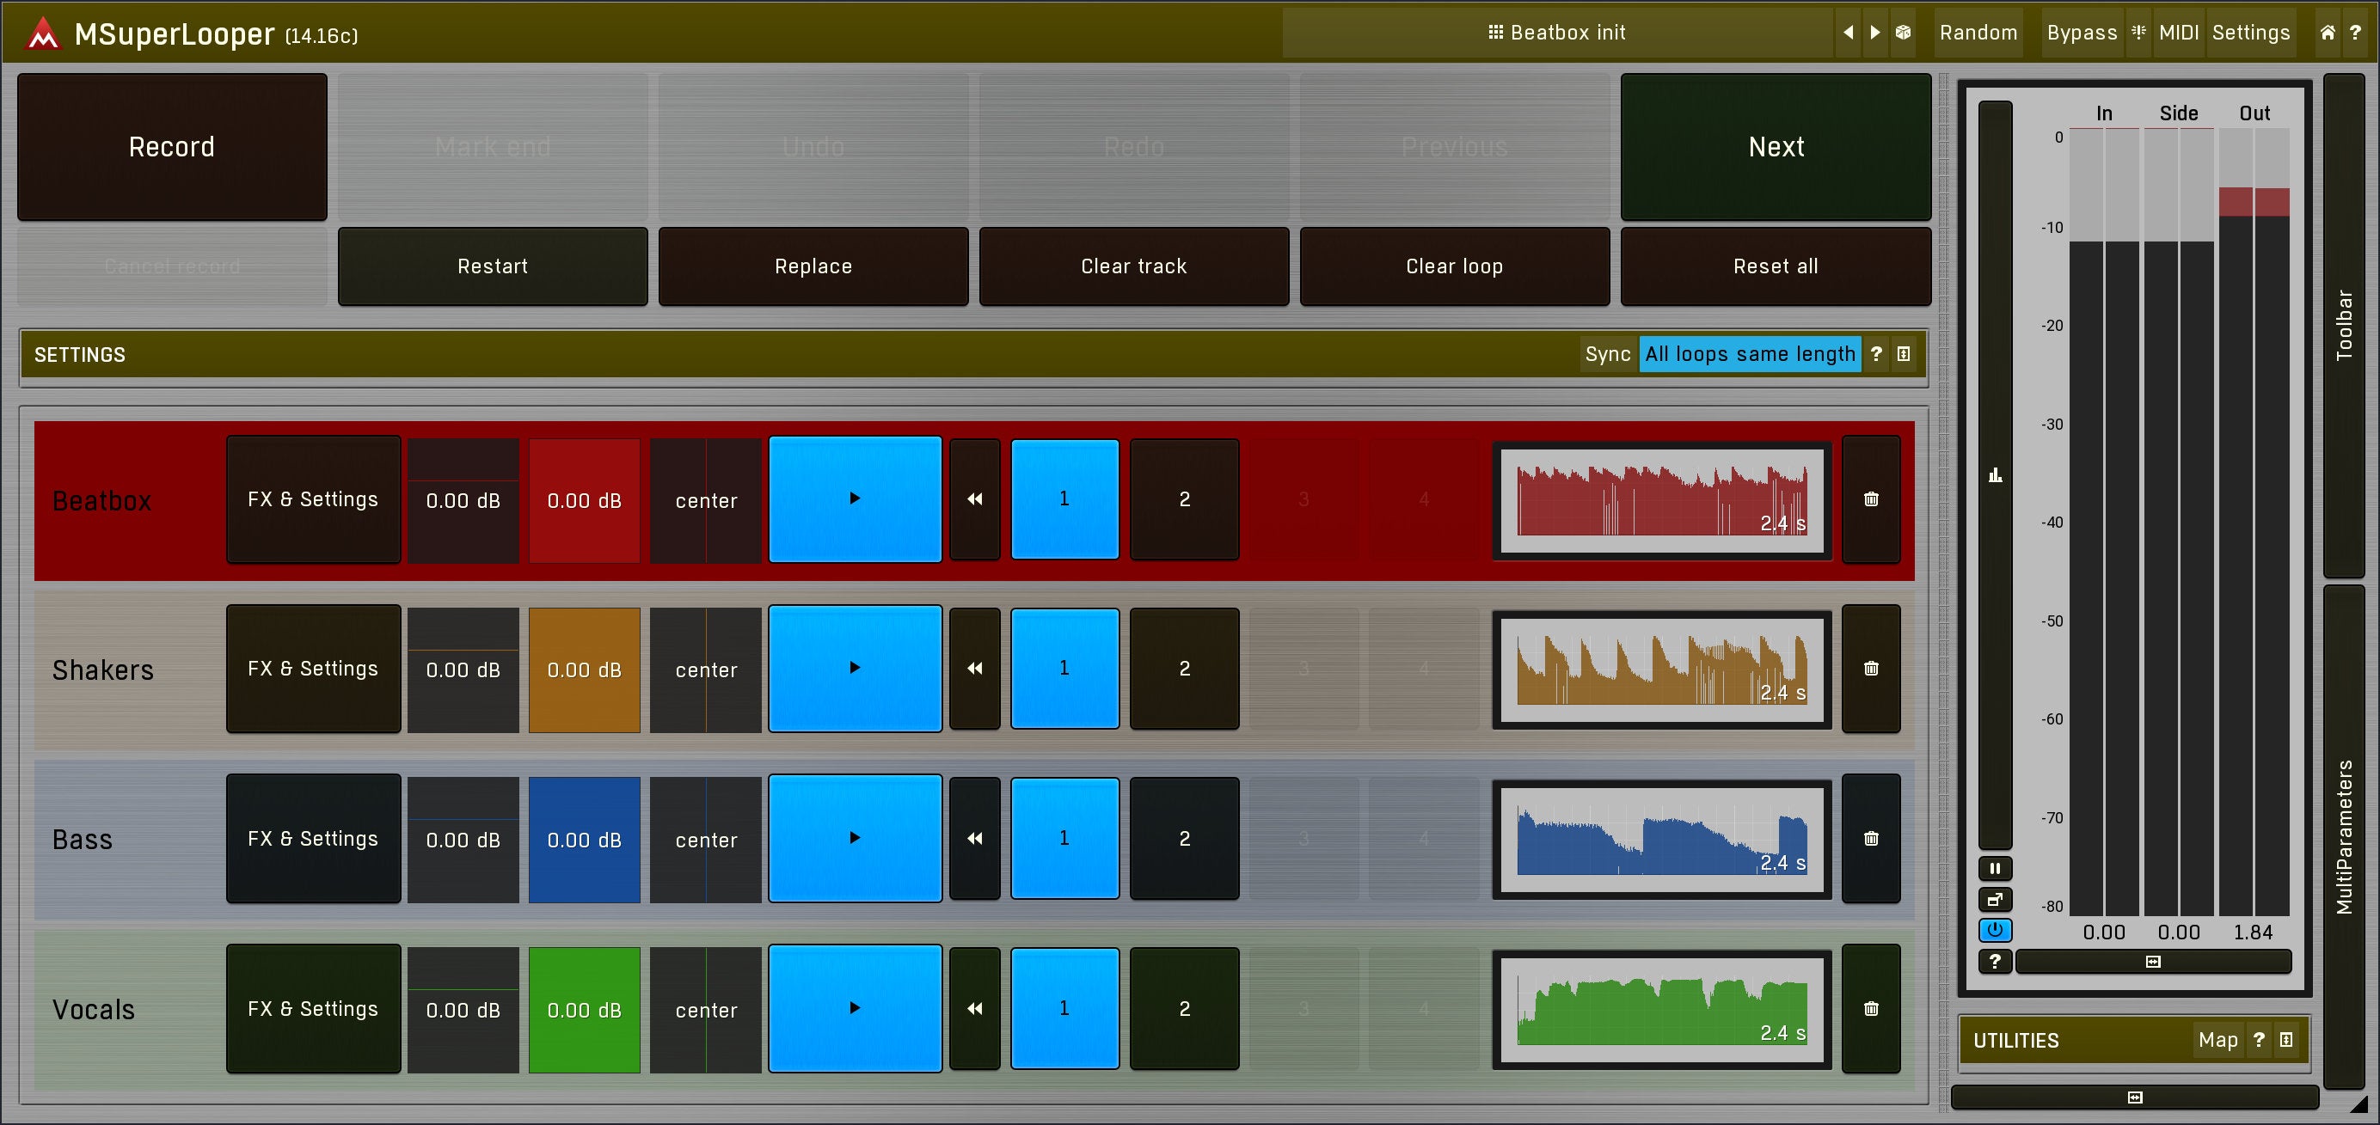Open the vertical Toolbar tab

(2344, 325)
